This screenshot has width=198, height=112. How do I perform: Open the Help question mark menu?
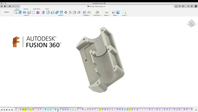coord(192,6)
